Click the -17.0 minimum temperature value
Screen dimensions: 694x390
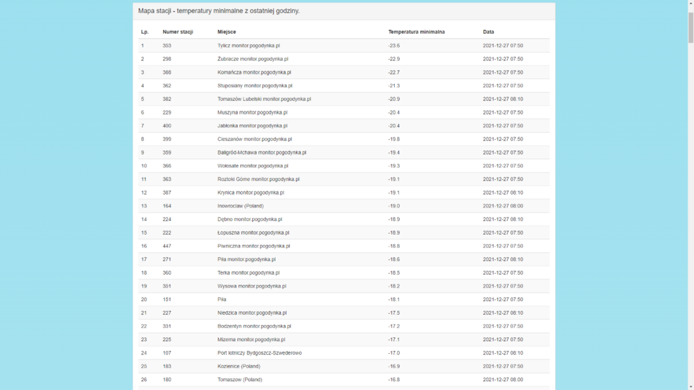point(394,353)
